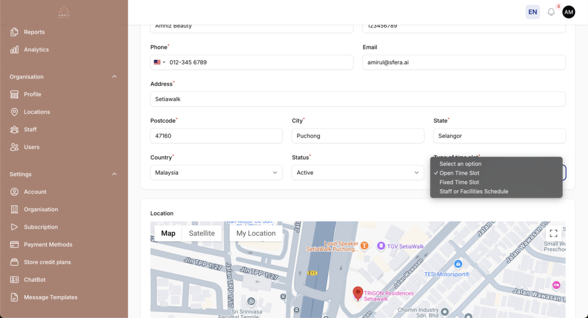Collapse the Organisation sidebar section
This screenshot has width=588, height=318.
point(114,77)
